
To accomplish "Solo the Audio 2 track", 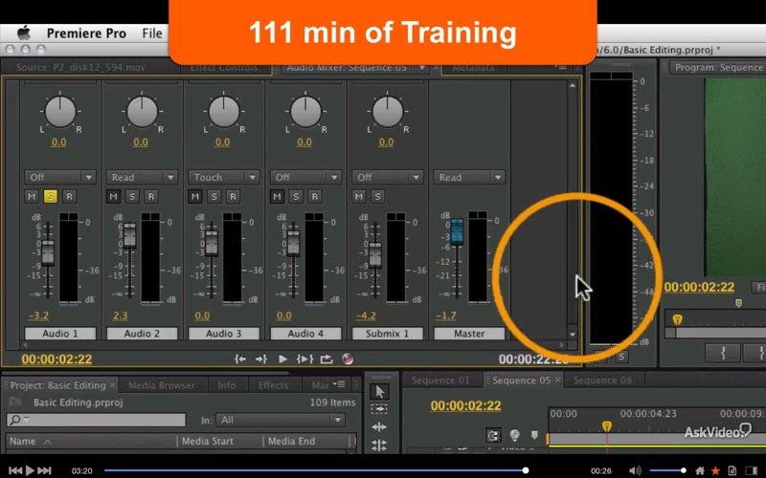I will [x=132, y=197].
